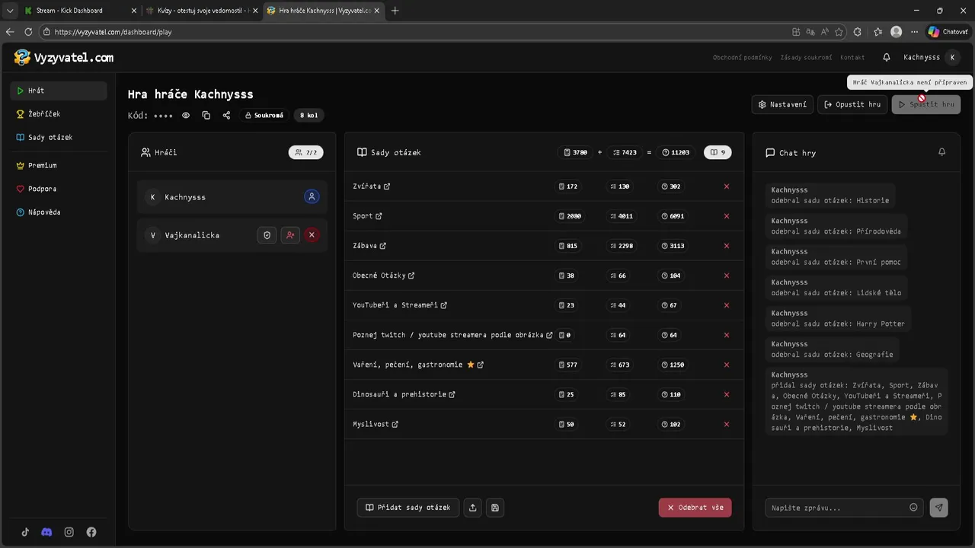Toggle chat notification bell
975x548 pixels.
941,152
